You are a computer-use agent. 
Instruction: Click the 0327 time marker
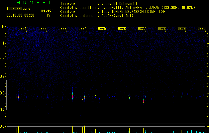[x=142, y=29]
